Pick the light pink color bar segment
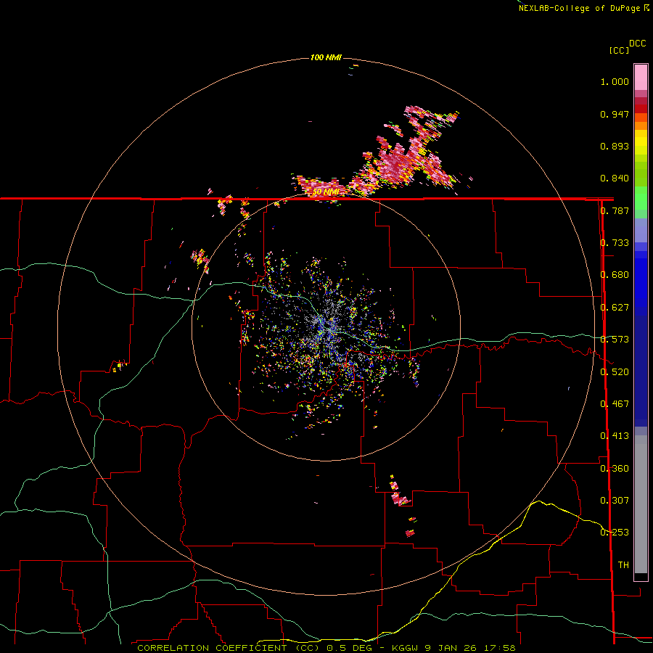Image resolution: width=653 pixels, height=653 pixels. [641, 78]
